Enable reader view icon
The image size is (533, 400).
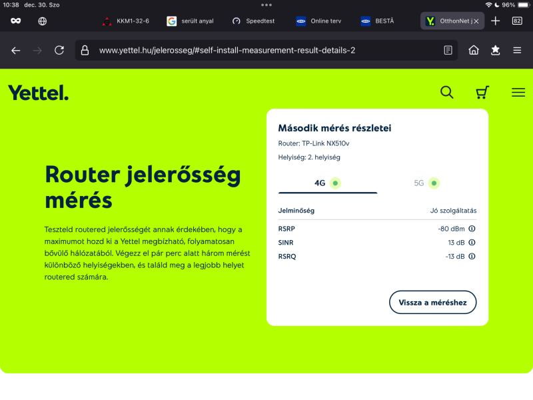(x=448, y=51)
